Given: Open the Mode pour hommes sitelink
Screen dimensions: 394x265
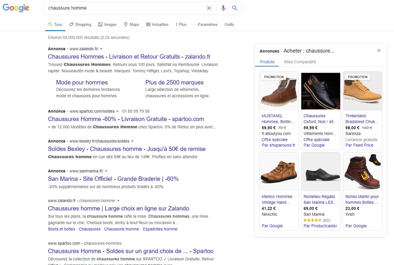Looking at the screenshot, I should pyautogui.click(x=82, y=83).
